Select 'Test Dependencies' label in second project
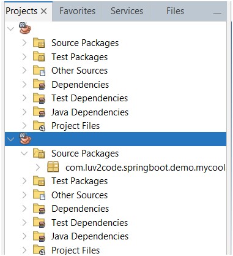 (x=90, y=223)
